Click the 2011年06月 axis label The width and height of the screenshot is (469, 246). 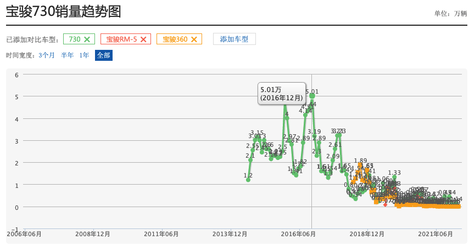pos(161,234)
